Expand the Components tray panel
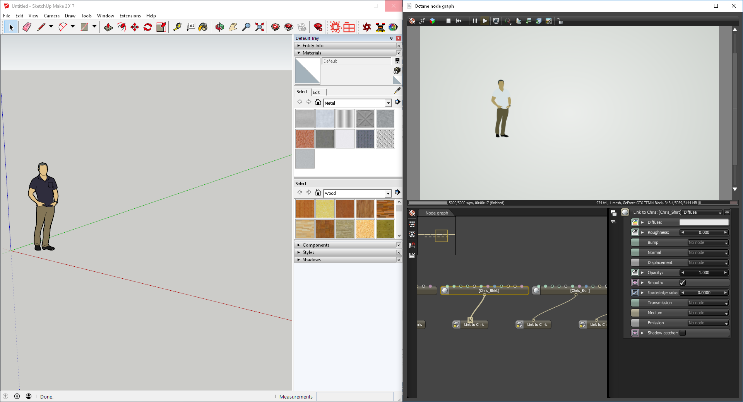743x402 pixels. (x=316, y=245)
